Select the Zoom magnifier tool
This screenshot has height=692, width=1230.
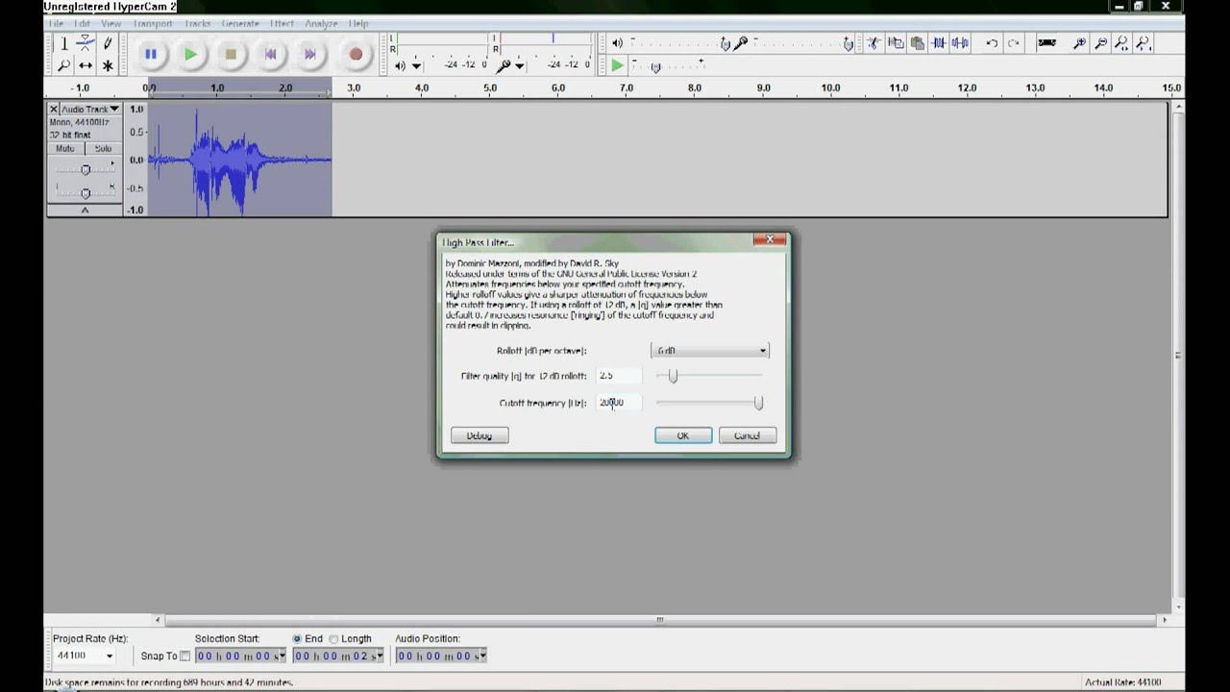pyautogui.click(x=64, y=65)
